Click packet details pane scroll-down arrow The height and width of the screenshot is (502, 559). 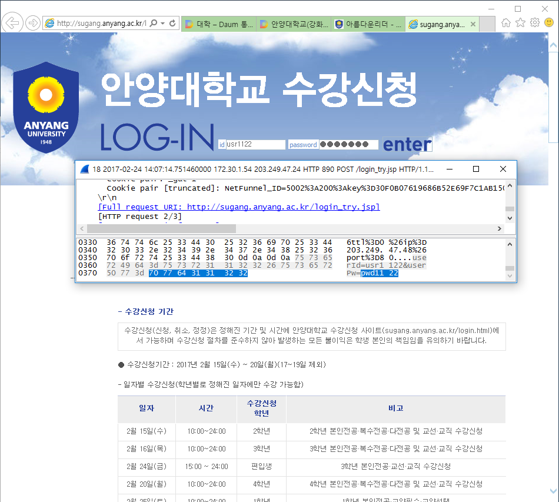pos(510,218)
